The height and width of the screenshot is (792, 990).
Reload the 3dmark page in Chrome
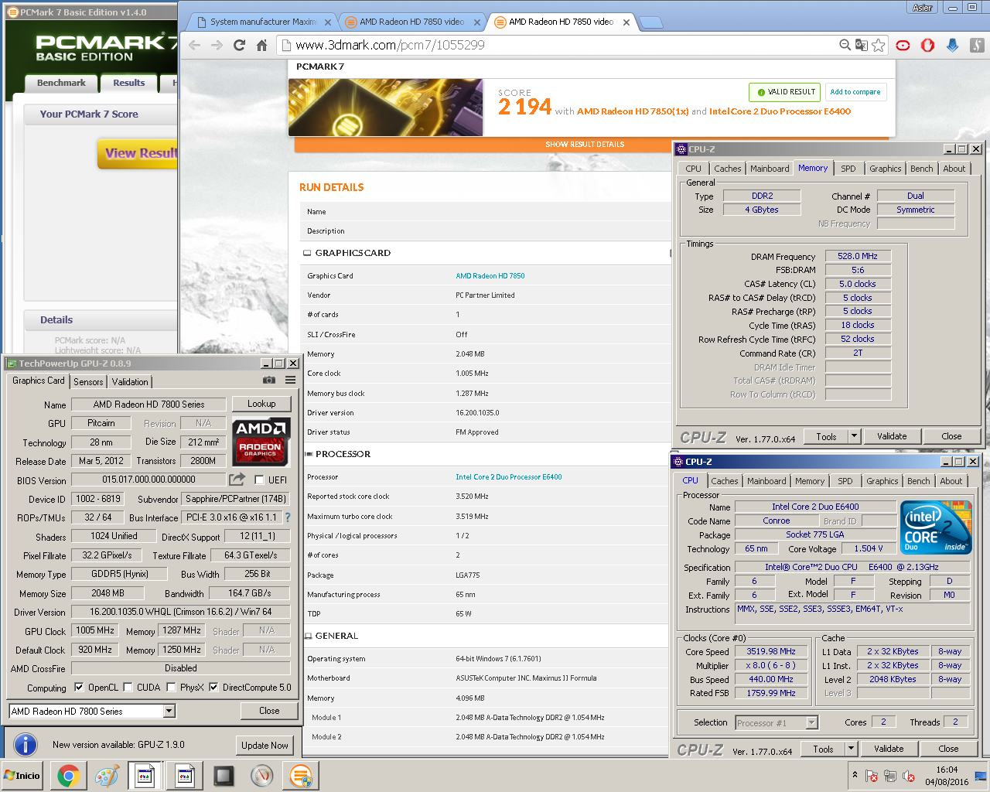click(x=239, y=45)
